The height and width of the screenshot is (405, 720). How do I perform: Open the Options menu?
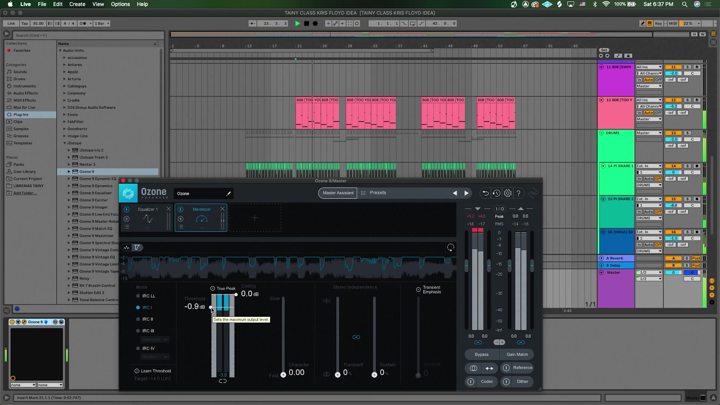(x=120, y=4)
